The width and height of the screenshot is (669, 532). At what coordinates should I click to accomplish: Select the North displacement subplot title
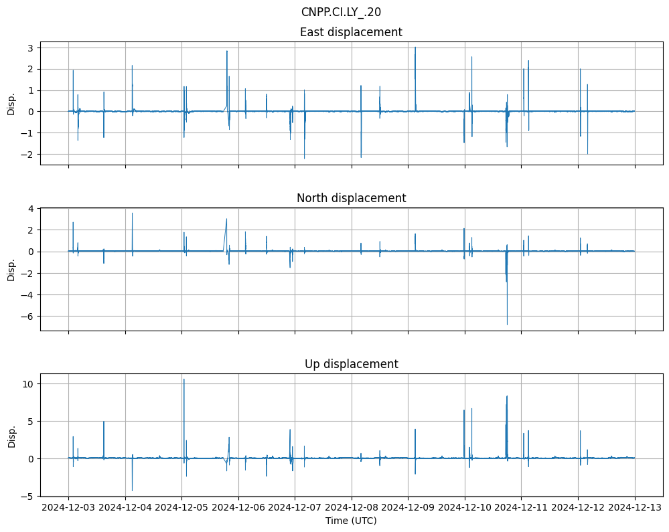tap(351, 198)
